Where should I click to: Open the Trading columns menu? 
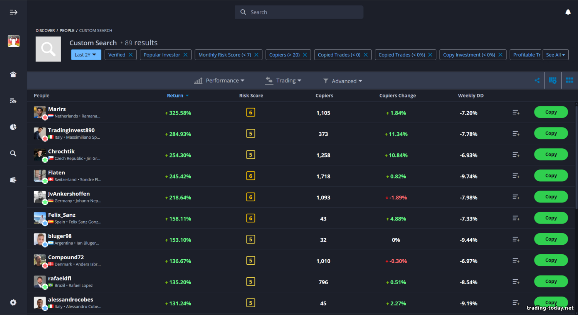[283, 81]
